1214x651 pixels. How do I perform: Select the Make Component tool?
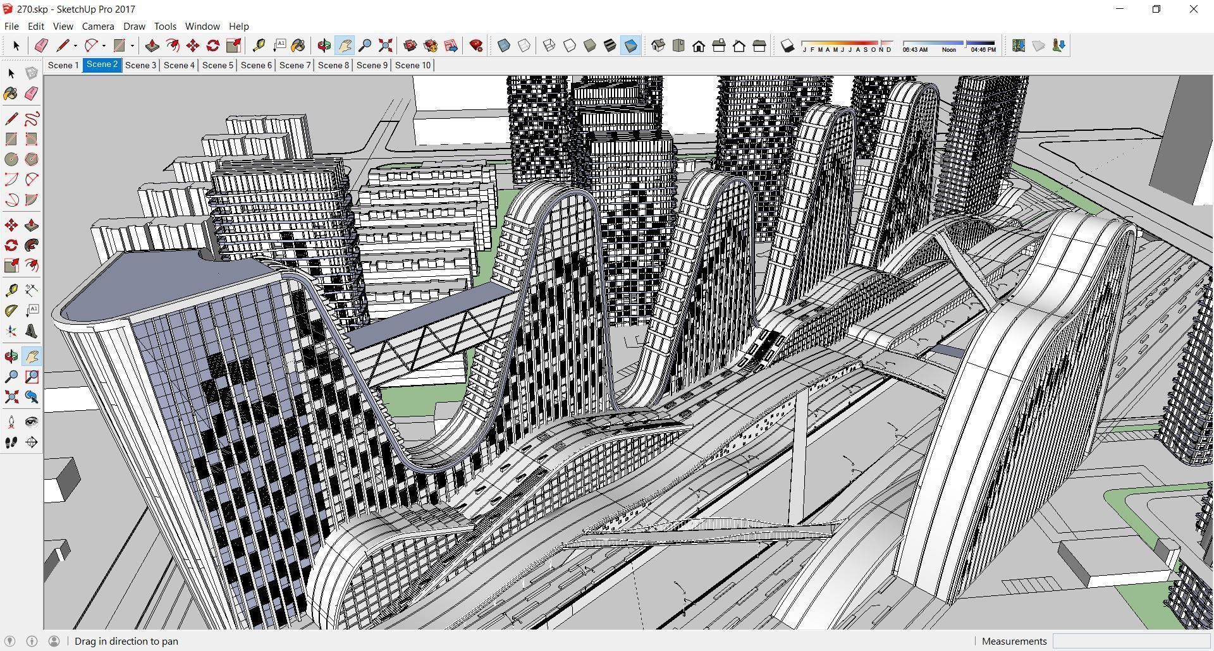click(32, 73)
